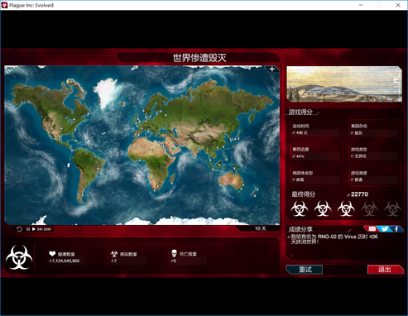The height and width of the screenshot is (316, 408).
Task: Select the first white biohazard rating symbol
Action: coord(300,208)
